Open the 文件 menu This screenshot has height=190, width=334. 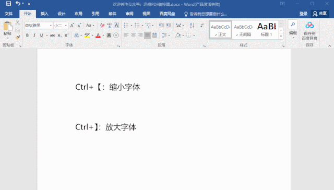[x=8, y=14]
